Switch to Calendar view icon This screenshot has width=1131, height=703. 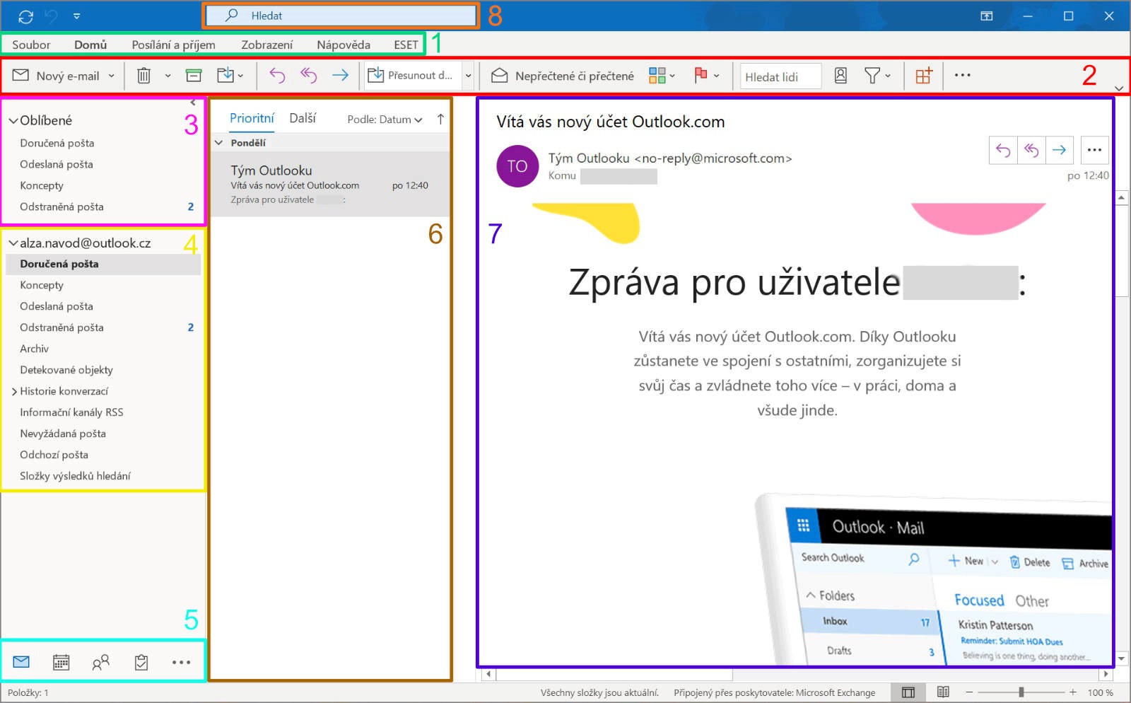61,662
